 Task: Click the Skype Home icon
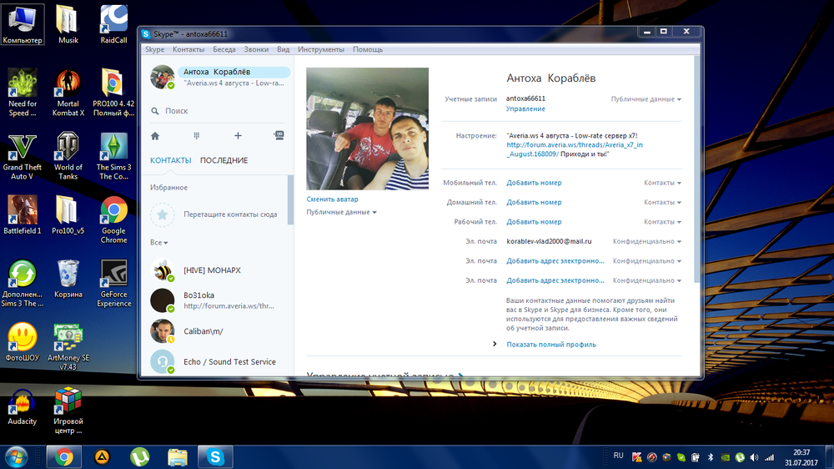tap(155, 135)
